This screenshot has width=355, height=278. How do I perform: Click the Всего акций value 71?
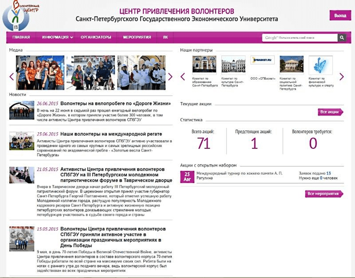[x=203, y=143]
